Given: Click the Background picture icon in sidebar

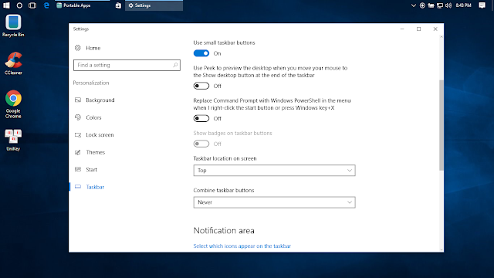Looking at the screenshot, I should [78, 100].
